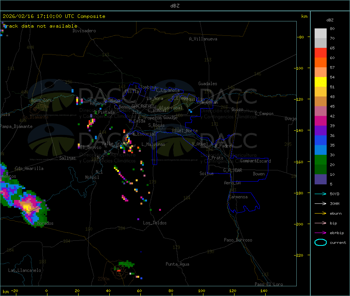Click the G_ALVEAR map label

tap(233, 170)
